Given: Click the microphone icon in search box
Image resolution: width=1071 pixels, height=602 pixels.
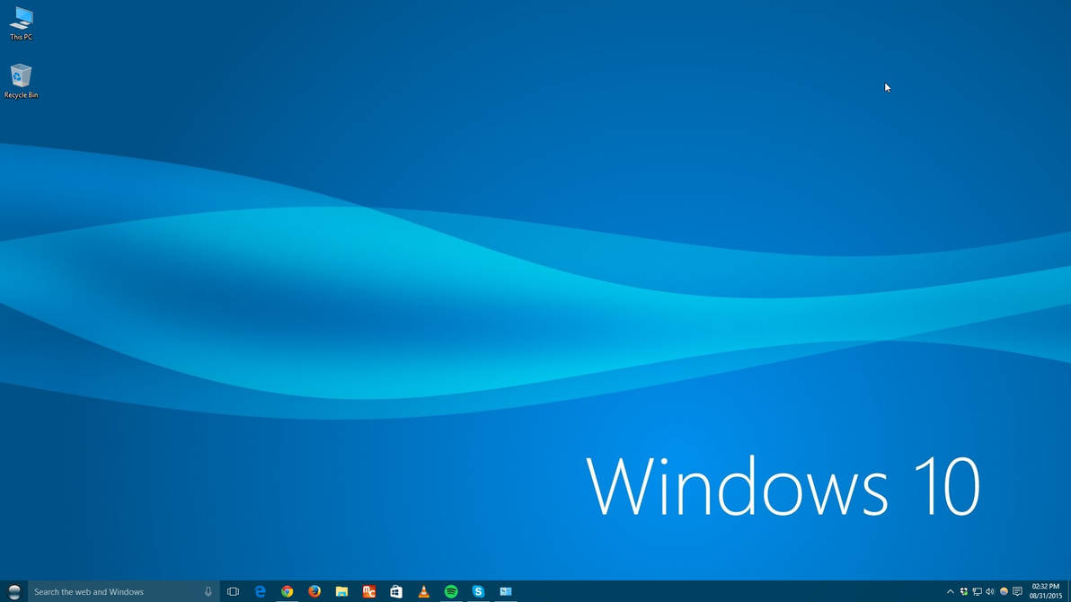Looking at the screenshot, I should click(x=208, y=592).
